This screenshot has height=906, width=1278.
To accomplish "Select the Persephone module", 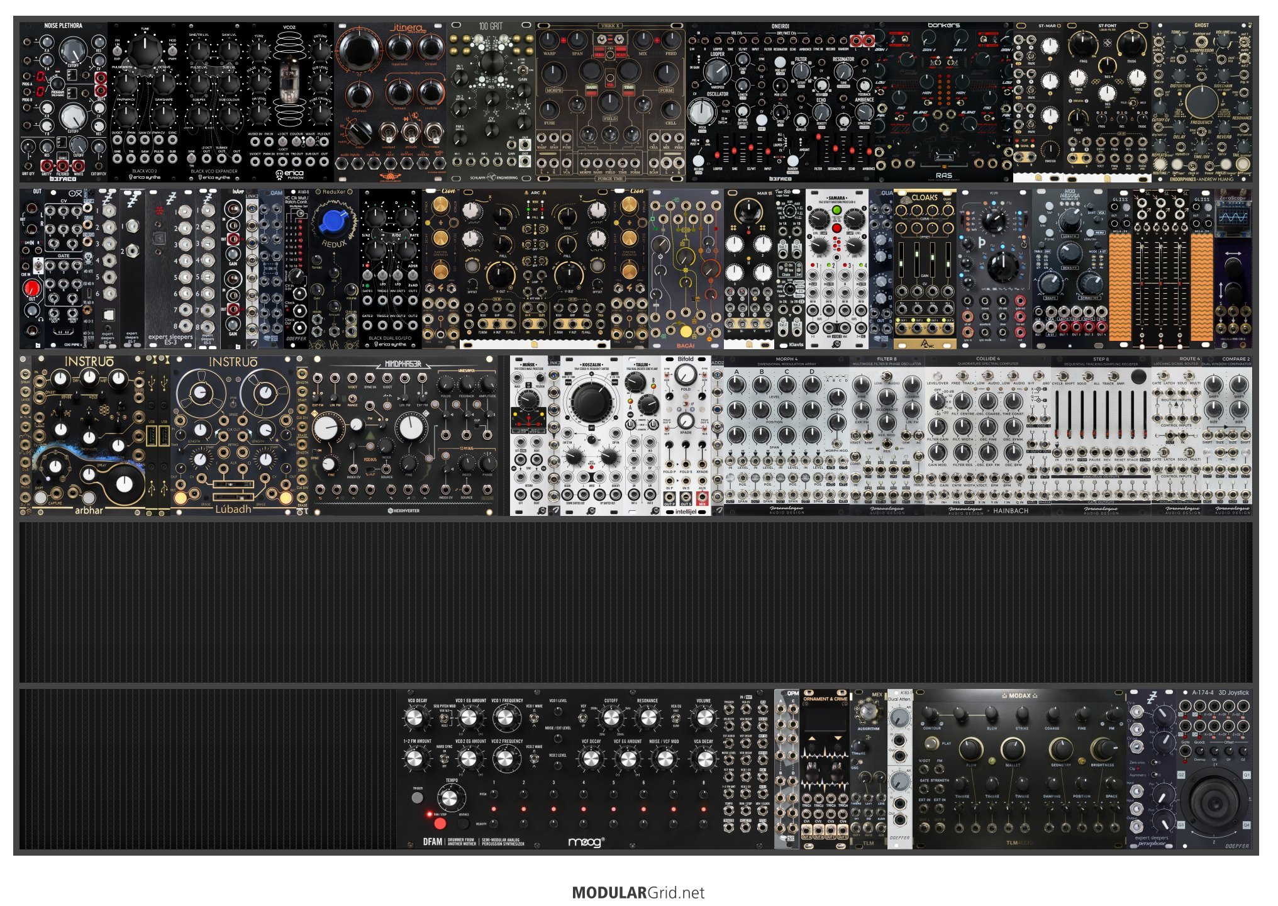I will pos(1152,769).
